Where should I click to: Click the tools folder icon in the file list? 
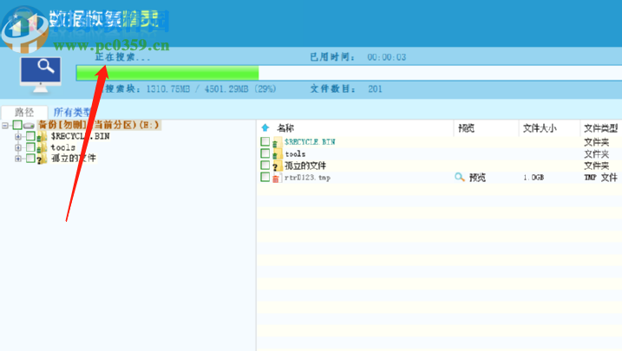277,153
